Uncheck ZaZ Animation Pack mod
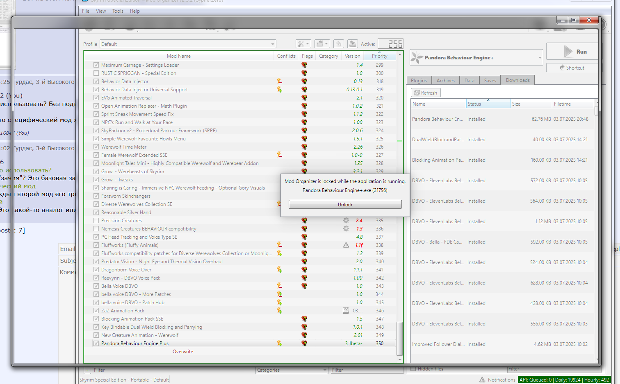The height and width of the screenshot is (384, 620). [x=96, y=310]
